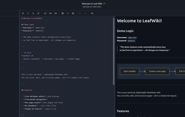Insert a heading level 3
Image resolution: width=185 pixels, height=117 pixels.
pos(55,13)
